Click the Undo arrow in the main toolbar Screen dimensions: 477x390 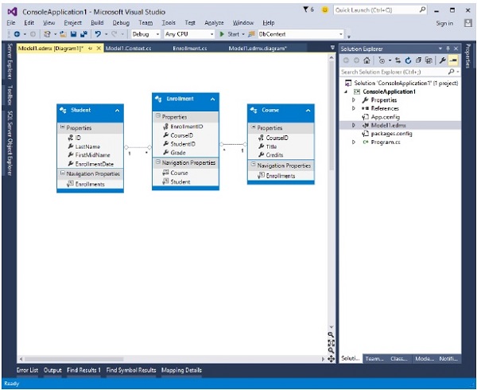[96, 35]
